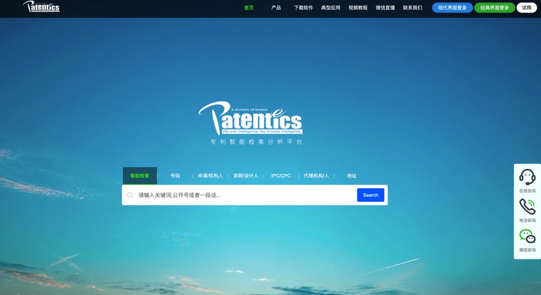Click the 试用 trial button
The height and width of the screenshot is (295, 541).
tap(526, 8)
